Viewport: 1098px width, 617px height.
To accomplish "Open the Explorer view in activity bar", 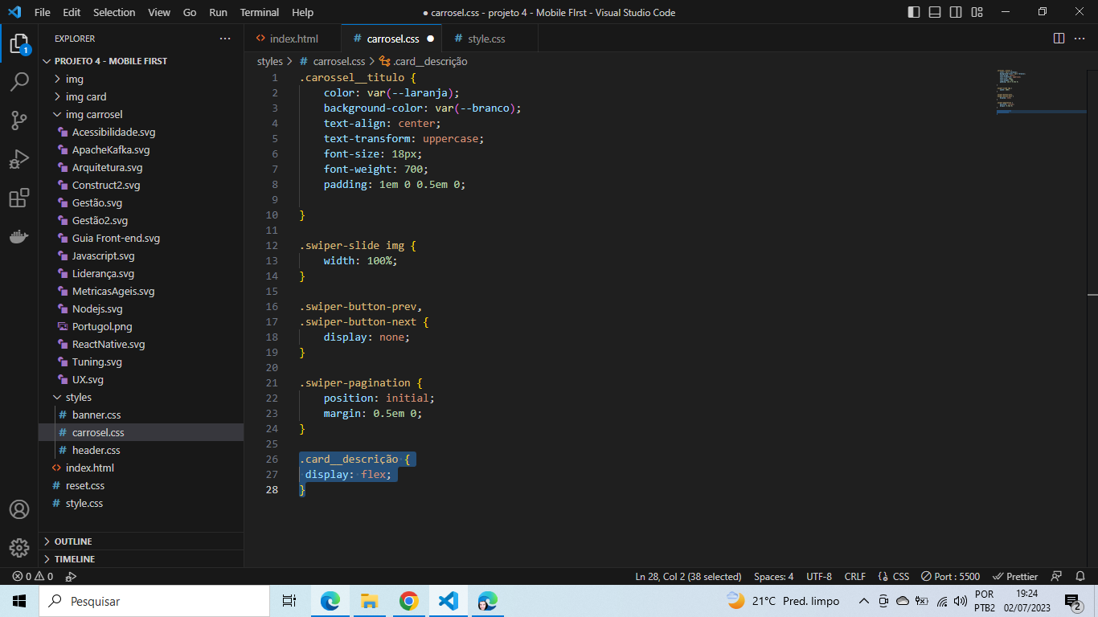I will point(19,43).
